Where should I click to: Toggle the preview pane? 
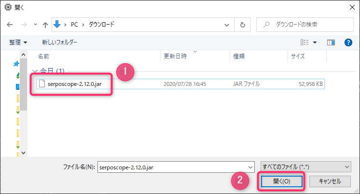click(x=331, y=42)
